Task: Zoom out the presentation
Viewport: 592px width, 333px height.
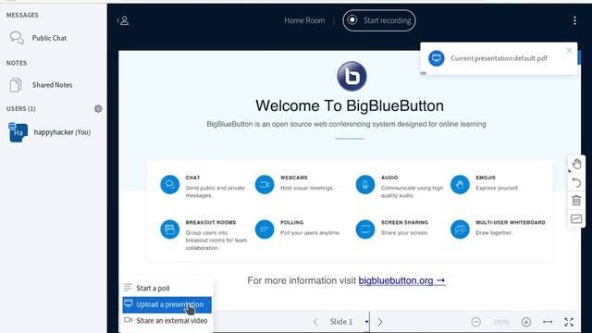Action: 475,322
